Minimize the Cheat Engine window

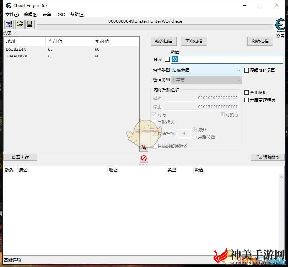pyautogui.click(x=245, y=5)
